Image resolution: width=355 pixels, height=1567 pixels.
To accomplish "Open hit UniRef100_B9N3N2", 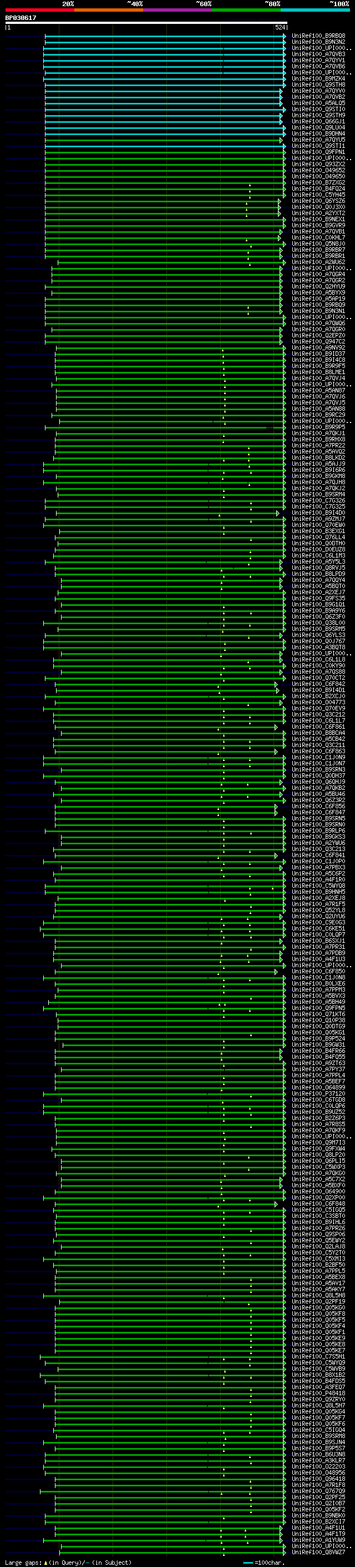I will pos(318,42).
